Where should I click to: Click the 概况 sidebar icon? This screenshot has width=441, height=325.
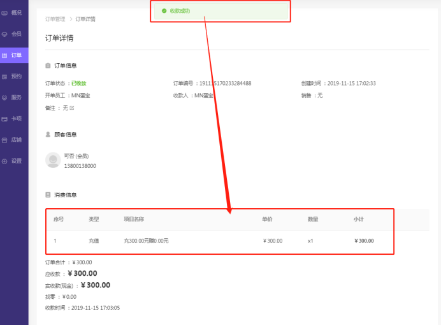[4, 13]
